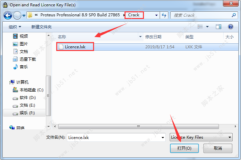Open the 组织 organize menu
Viewport: 241px width, 160px height.
point(15,27)
